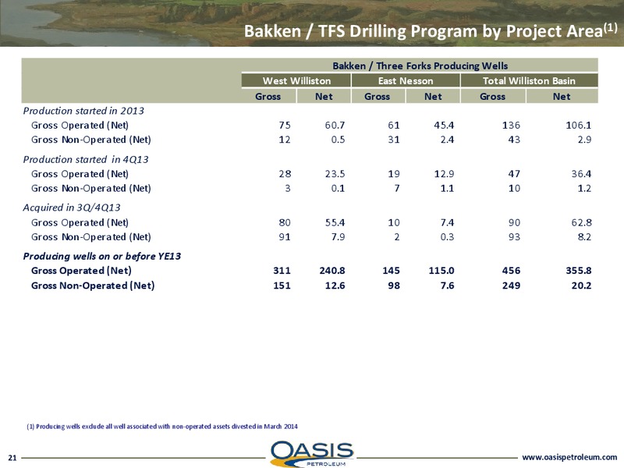Image resolution: width=624 pixels, height=468 pixels.
Task: Click the 'Bakken / Three Forks Producing Wells' header
Action: [420, 66]
